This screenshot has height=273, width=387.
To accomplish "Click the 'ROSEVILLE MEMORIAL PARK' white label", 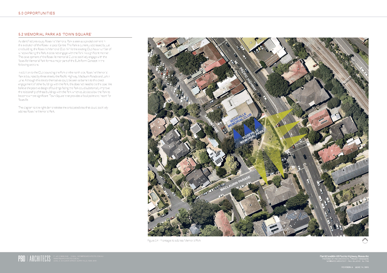I will (252, 136).
